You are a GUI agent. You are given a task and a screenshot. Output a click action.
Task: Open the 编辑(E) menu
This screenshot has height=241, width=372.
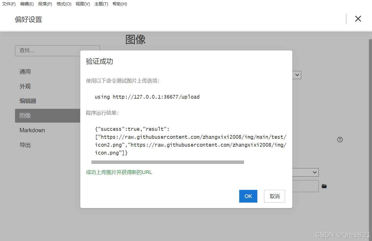coord(27,4)
